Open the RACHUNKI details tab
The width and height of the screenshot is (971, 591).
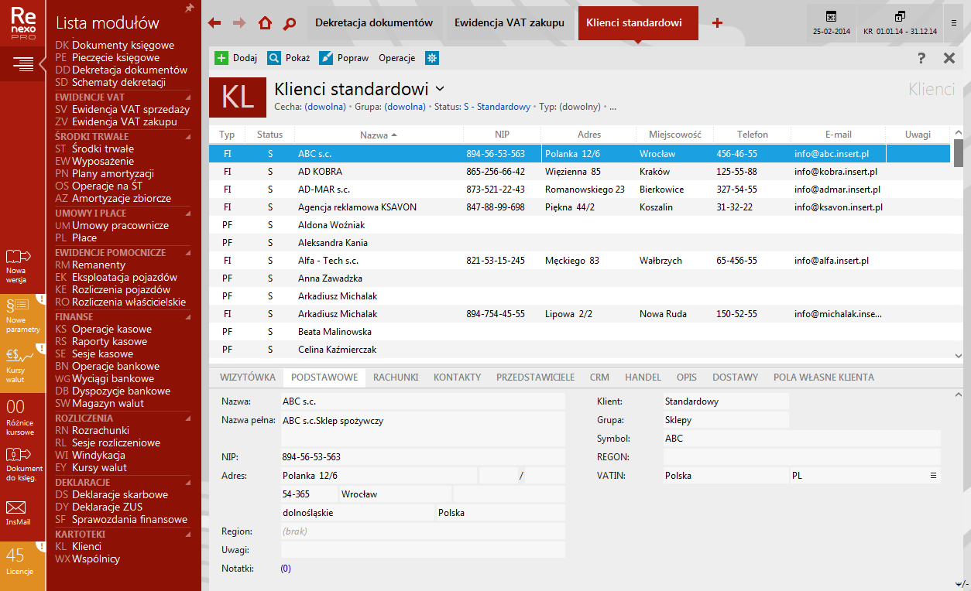[395, 377]
